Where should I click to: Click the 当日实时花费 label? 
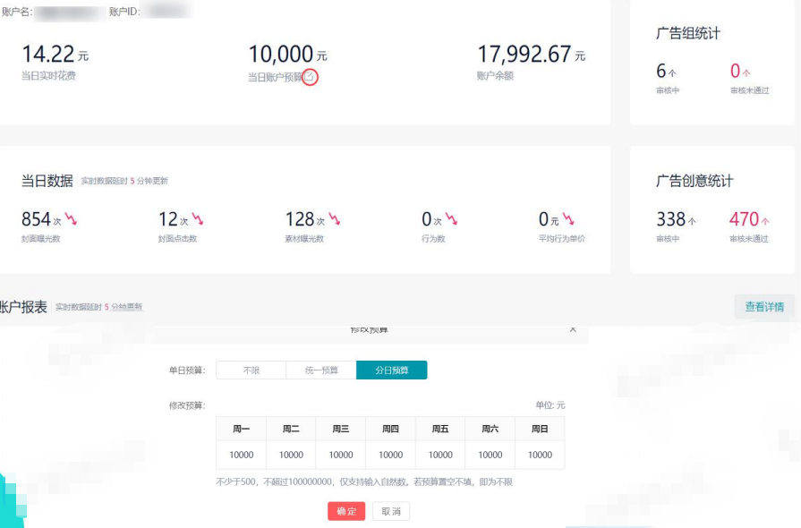coord(48,75)
